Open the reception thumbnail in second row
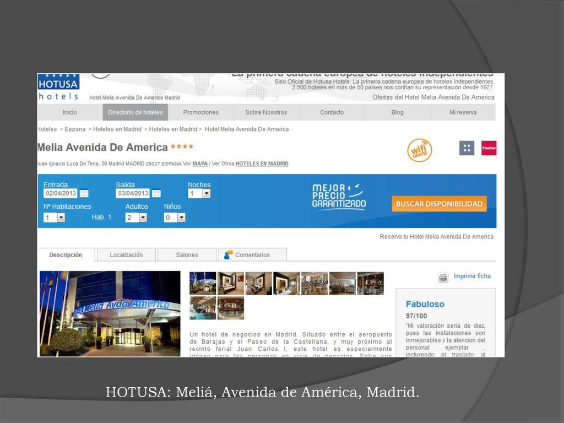 pyautogui.click(x=231, y=308)
